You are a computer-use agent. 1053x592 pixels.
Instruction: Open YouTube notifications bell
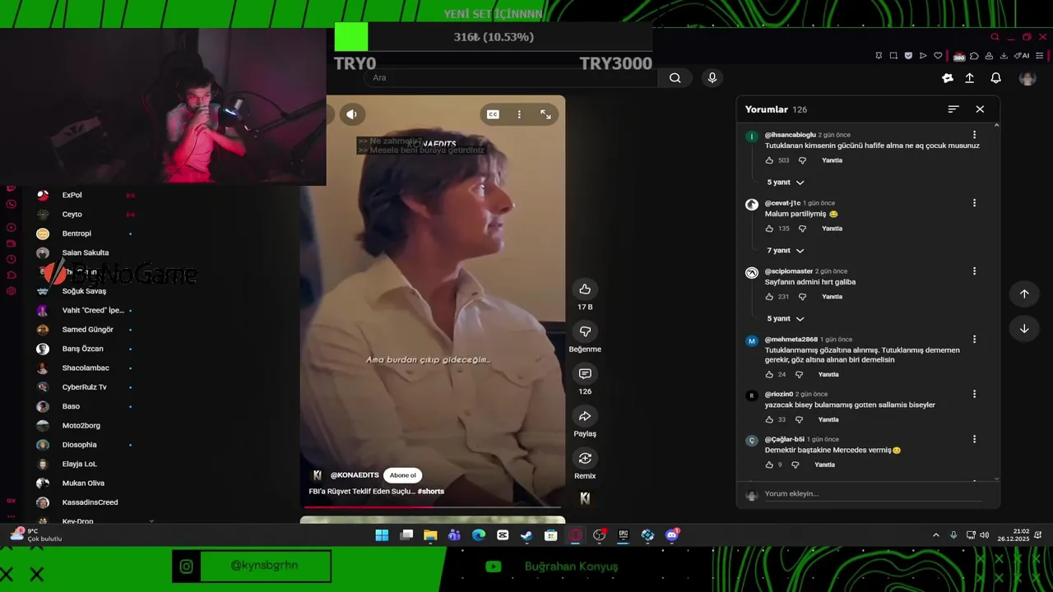point(995,77)
